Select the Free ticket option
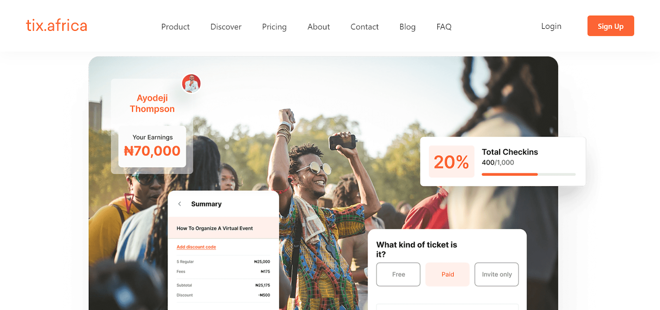660x310 pixels. pos(398,274)
